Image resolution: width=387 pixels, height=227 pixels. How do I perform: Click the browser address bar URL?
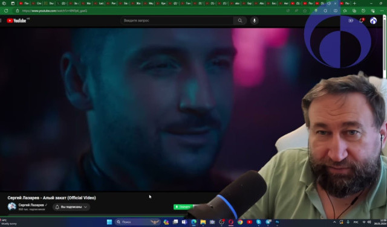pyautogui.click(x=54, y=11)
